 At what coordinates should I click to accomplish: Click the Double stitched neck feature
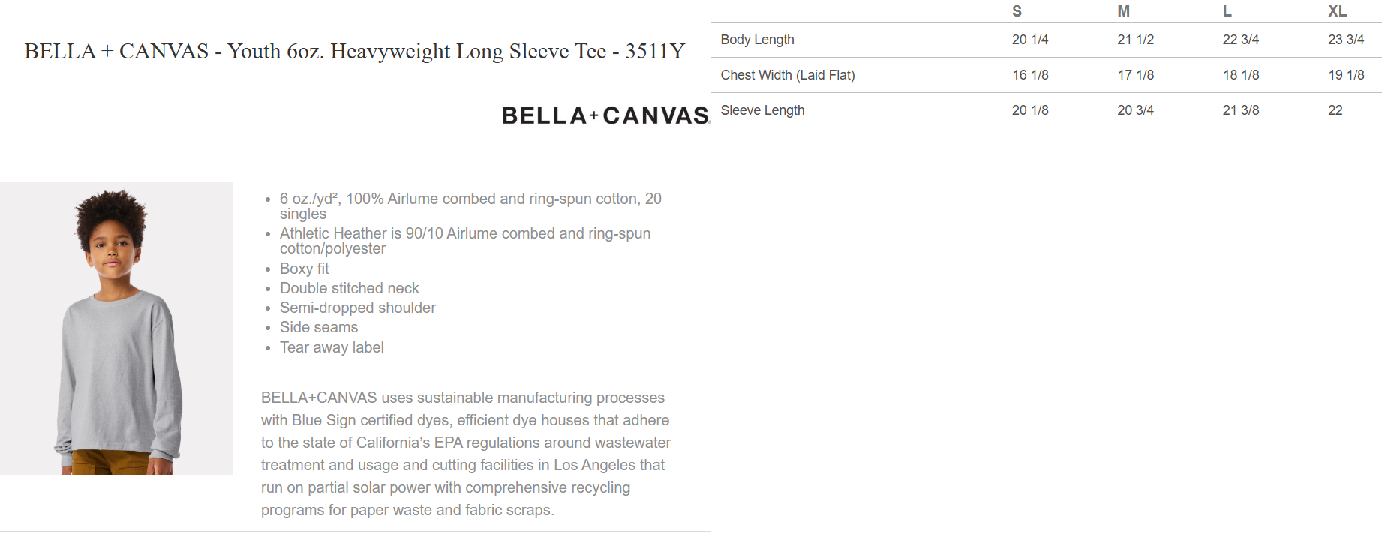pyautogui.click(x=349, y=288)
